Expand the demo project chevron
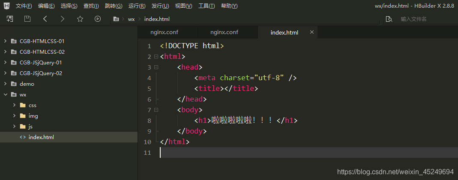The height and width of the screenshot is (180, 458). point(5,84)
